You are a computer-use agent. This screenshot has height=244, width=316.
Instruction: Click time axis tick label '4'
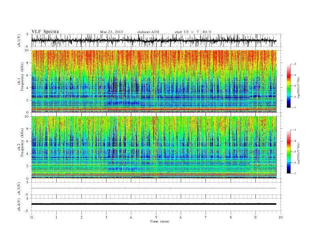[131, 217]
